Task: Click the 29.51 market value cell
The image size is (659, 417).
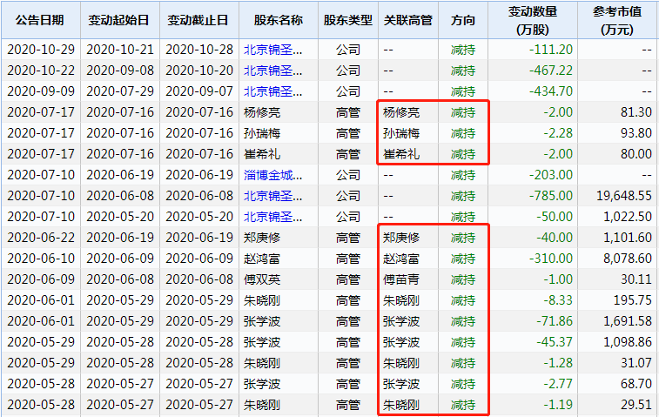Action: pos(636,405)
